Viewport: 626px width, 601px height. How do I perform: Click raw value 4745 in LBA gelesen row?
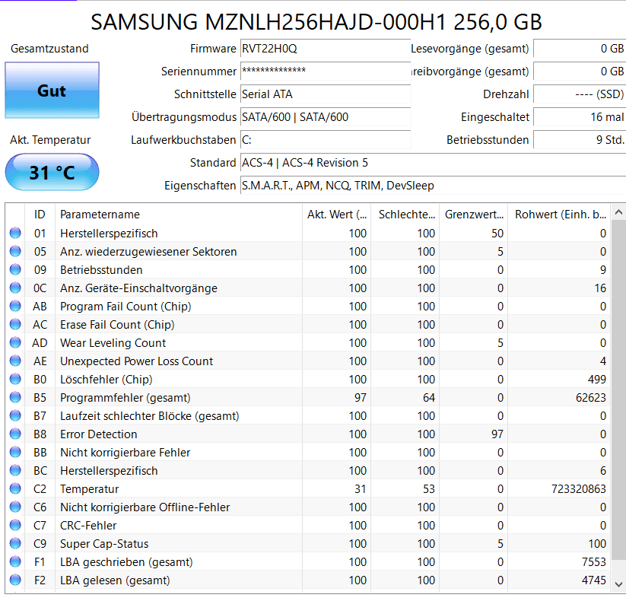[x=594, y=580]
